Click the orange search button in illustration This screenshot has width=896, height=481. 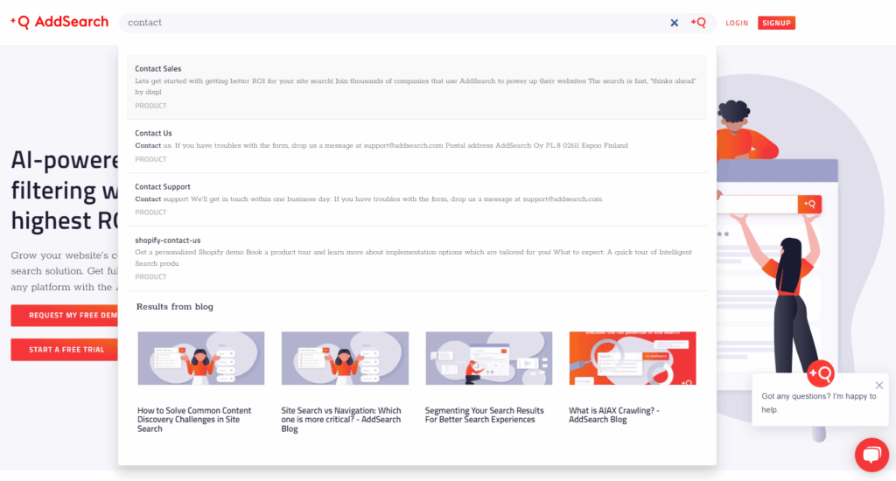[x=809, y=204]
